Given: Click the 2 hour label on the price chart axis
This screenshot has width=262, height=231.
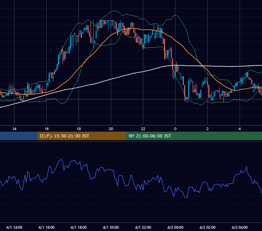Looking at the screenshot, I should click(x=208, y=129).
